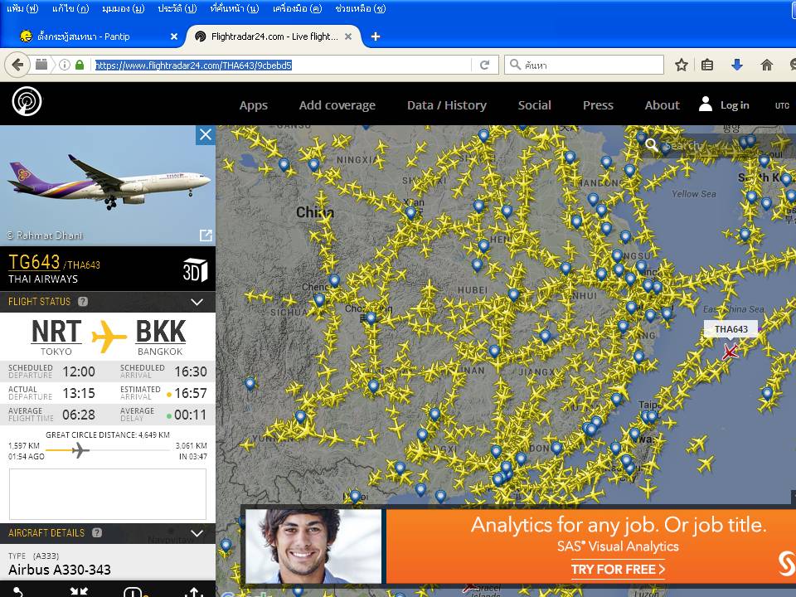Open the Social navigation link

click(x=534, y=105)
